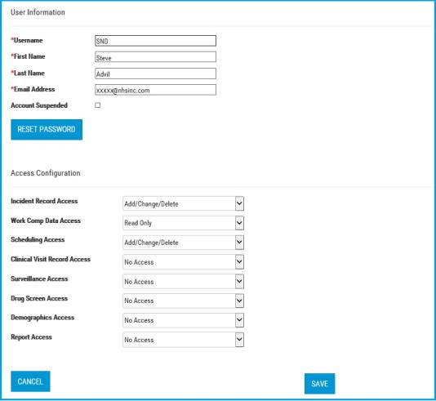Click the Incident Record Access label
436x401 pixels.
pos(44,201)
